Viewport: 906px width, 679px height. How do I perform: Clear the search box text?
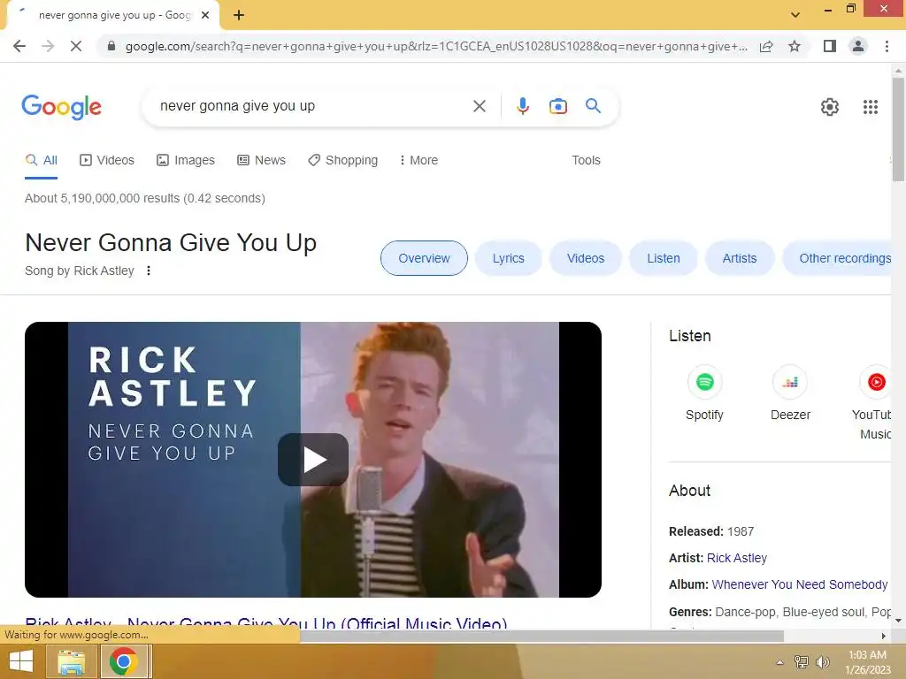pos(479,106)
